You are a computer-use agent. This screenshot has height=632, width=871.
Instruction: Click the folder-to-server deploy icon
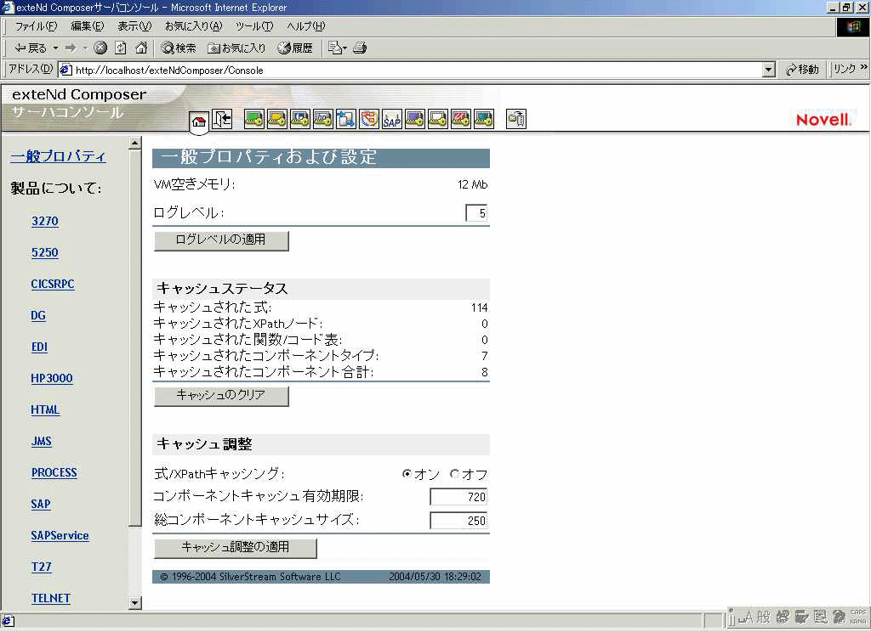tap(516, 119)
